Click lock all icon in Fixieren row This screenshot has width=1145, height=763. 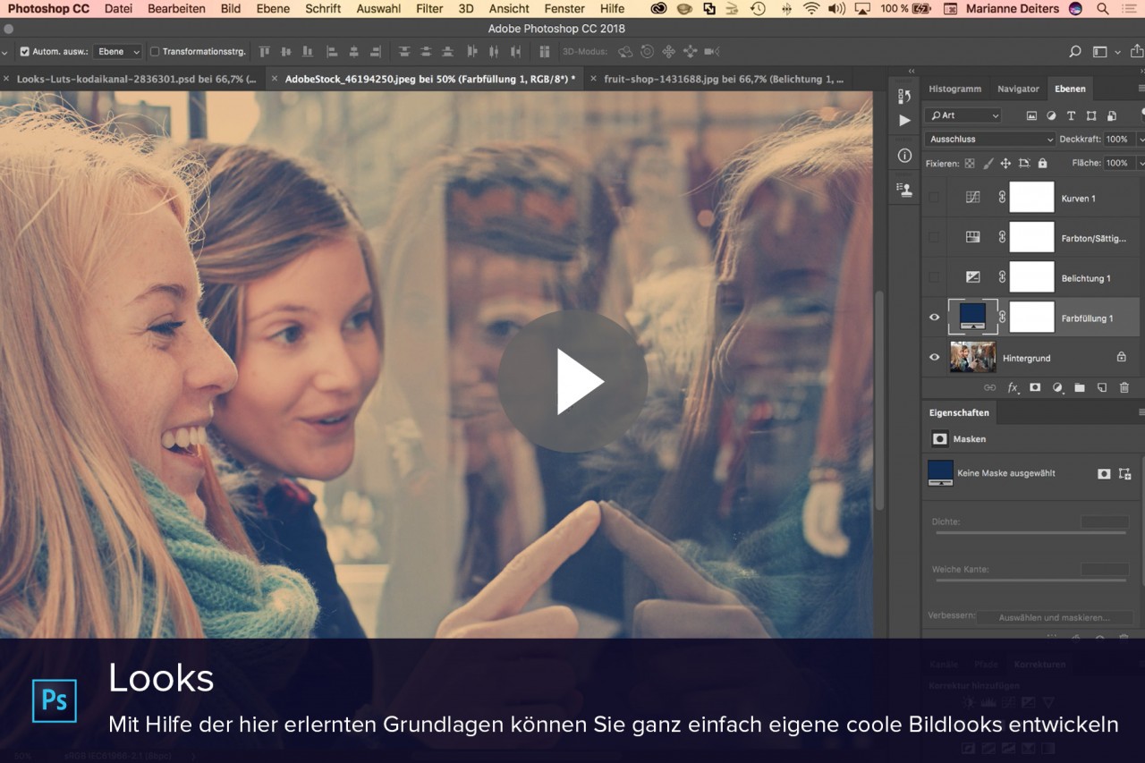pyautogui.click(x=1042, y=164)
